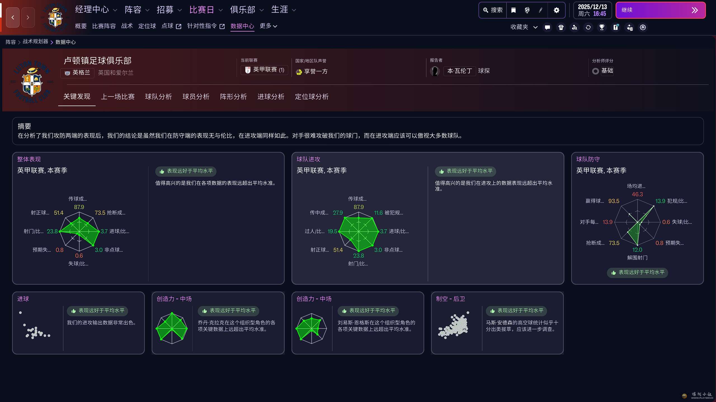Screen dimensions: 716x402
Task: Open the trophy competitions shortcut
Action: click(x=602, y=27)
